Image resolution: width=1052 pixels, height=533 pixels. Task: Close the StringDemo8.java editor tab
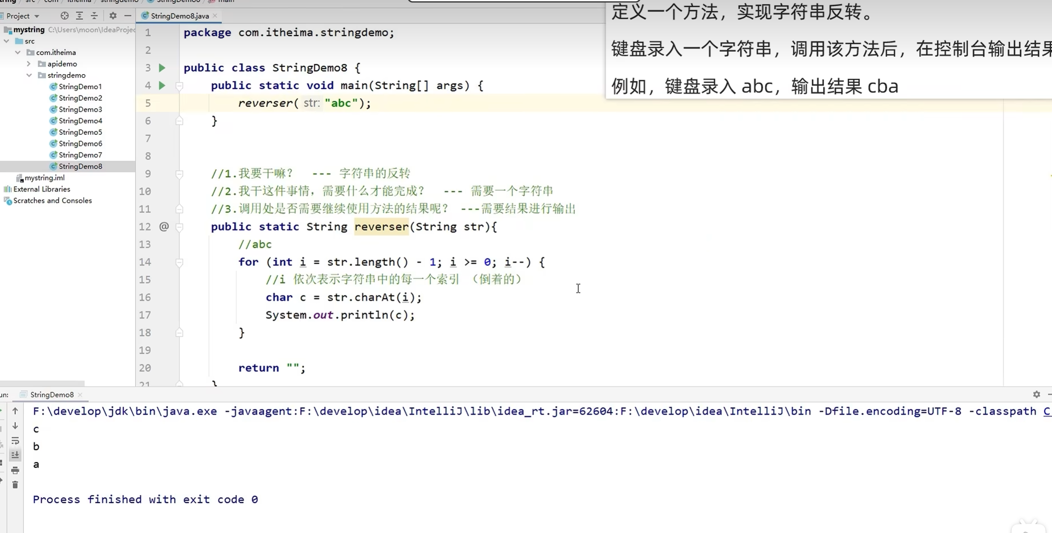(x=215, y=16)
